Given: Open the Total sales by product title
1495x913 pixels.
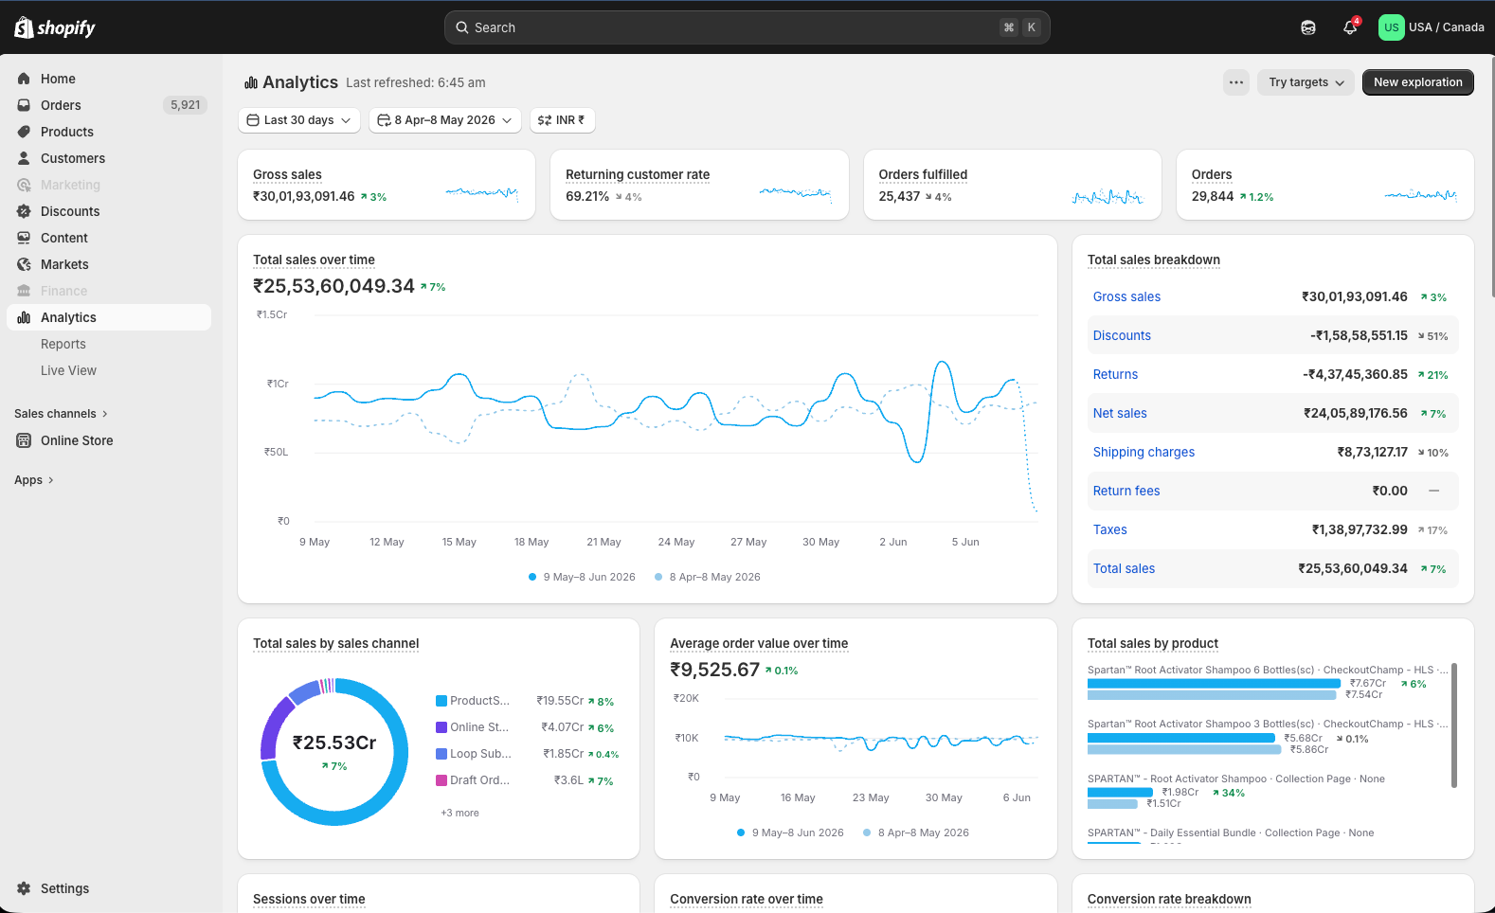Looking at the screenshot, I should pyautogui.click(x=1153, y=643).
